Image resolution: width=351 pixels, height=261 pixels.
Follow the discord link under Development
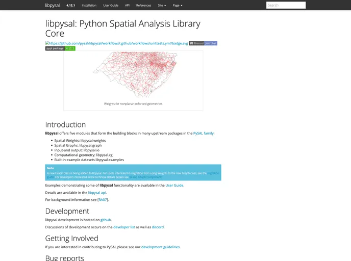coord(158,227)
